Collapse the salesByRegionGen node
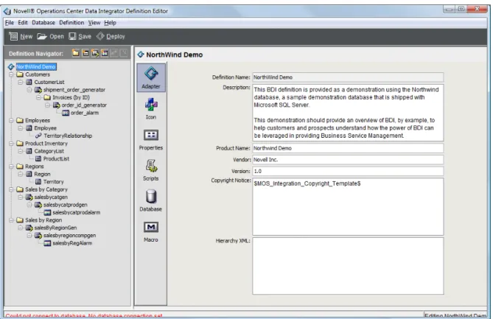493x319 pixels. tap(21, 228)
